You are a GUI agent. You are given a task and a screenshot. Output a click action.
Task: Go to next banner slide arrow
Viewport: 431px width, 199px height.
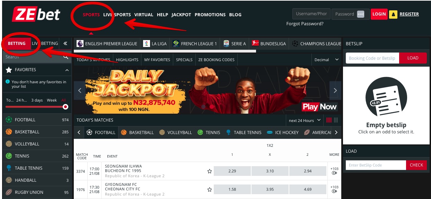335,91
